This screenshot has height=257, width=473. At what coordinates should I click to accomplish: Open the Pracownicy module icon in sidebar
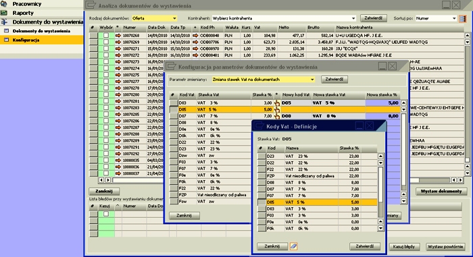[x=4, y=4]
